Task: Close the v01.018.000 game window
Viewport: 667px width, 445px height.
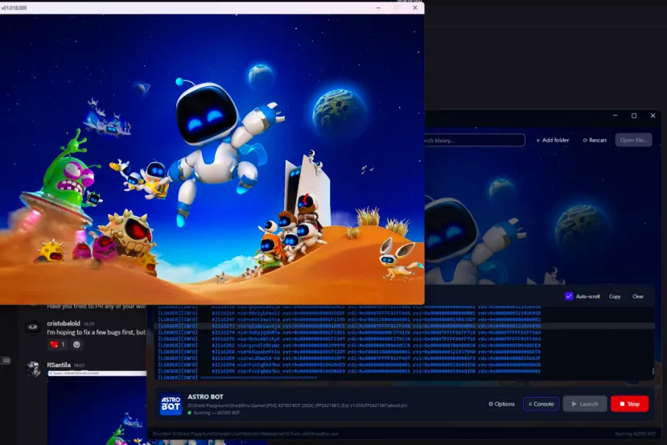Action: pyautogui.click(x=415, y=8)
